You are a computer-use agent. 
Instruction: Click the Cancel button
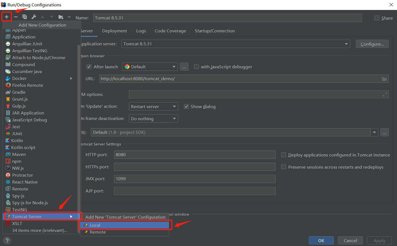350,240
